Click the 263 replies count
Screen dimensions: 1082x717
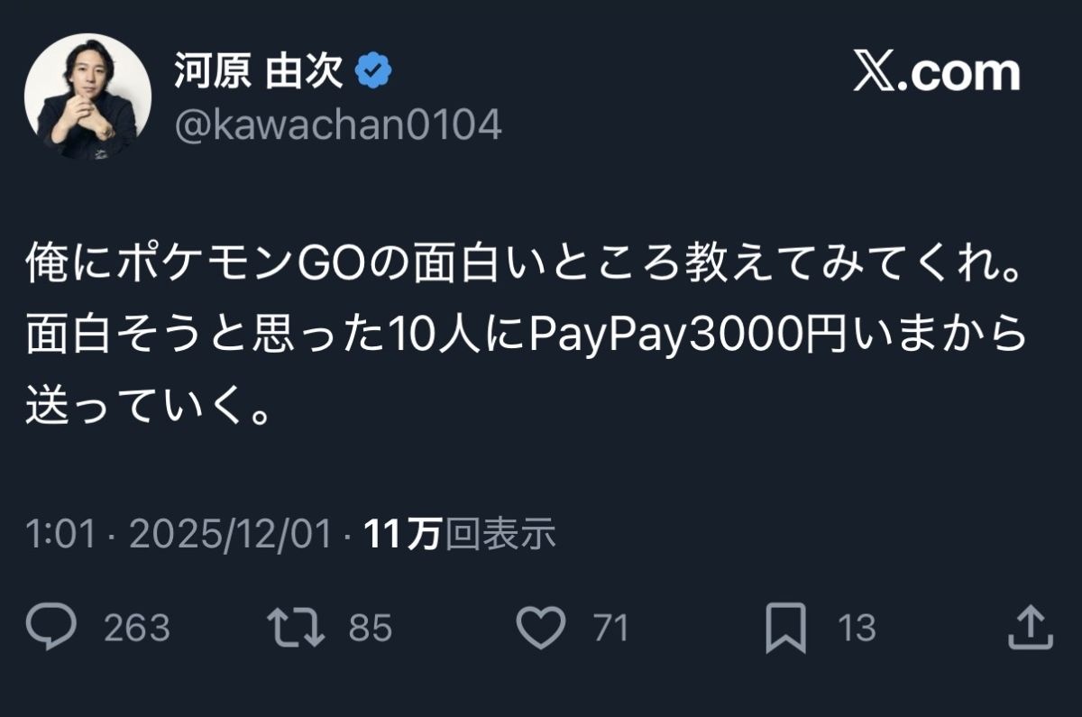[x=137, y=628]
